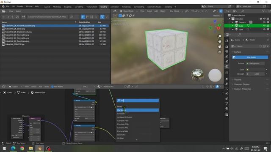Click the select box tool in viewport header
Image resolution: width=271 pixels, height=152 pixels.
pyautogui.click(x=120, y=16)
